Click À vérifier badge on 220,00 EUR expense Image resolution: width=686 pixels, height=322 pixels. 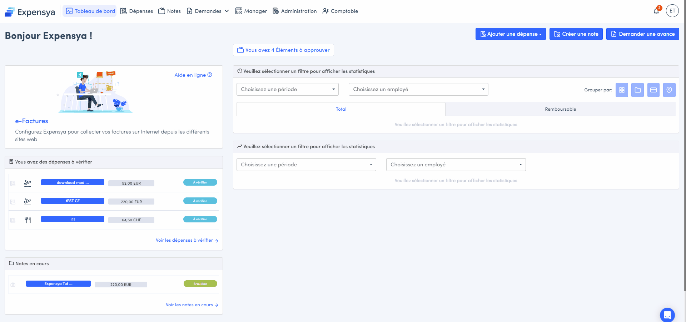click(200, 201)
